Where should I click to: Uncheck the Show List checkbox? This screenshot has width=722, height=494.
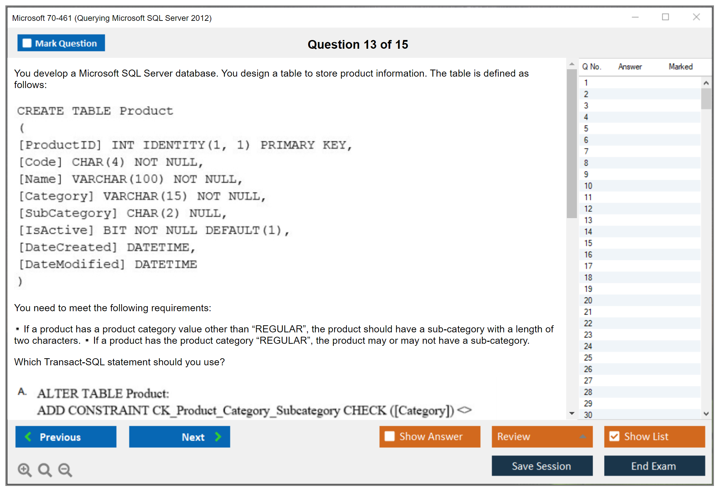click(x=614, y=436)
